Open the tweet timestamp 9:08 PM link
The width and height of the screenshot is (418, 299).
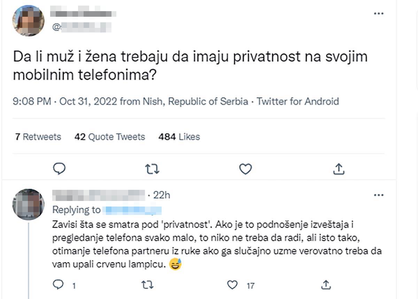(32, 102)
